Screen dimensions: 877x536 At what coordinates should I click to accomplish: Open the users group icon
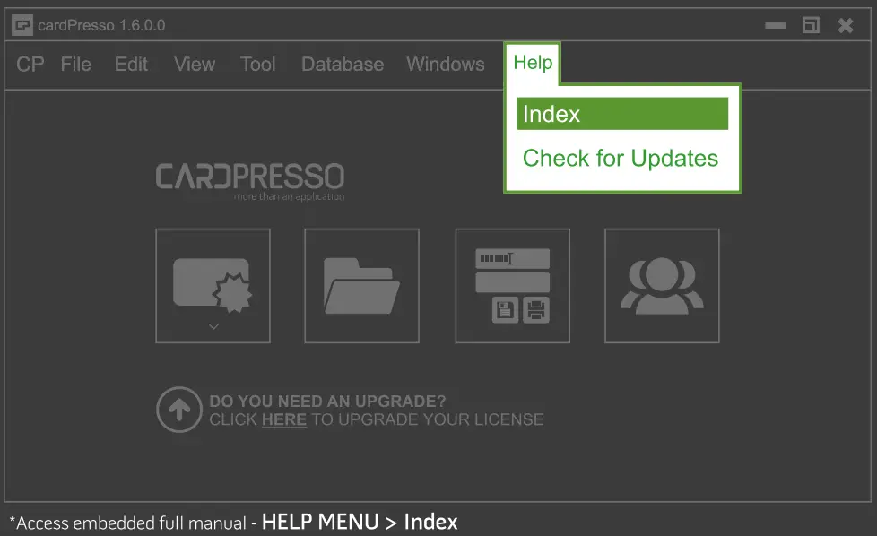click(x=662, y=285)
